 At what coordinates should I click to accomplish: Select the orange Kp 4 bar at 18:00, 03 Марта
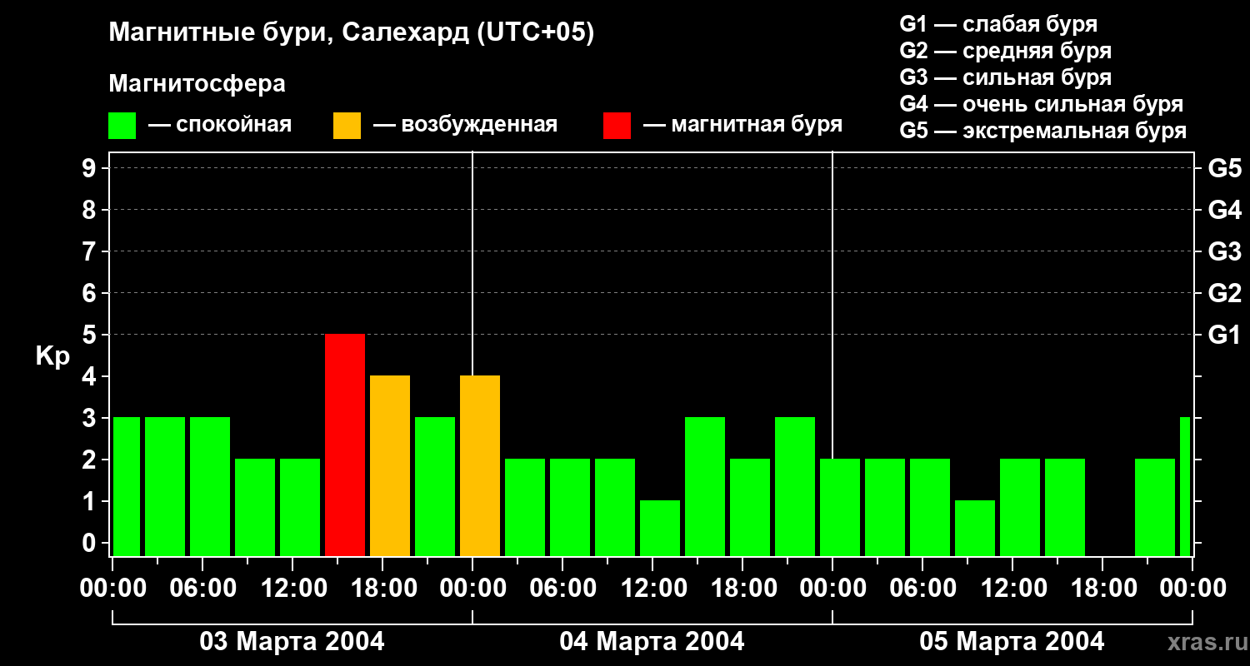pyautogui.click(x=390, y=465)
